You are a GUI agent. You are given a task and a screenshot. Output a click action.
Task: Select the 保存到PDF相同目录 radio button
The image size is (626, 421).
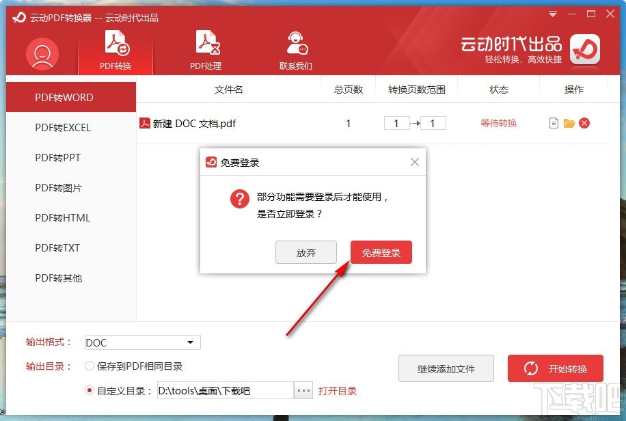pos(89,366)
